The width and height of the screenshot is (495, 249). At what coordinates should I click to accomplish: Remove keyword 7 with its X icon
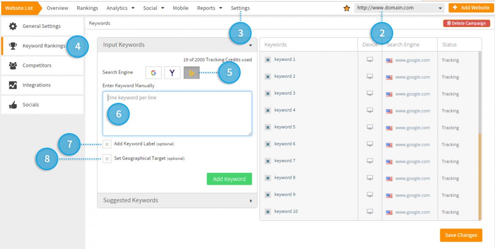coord(268,161)
